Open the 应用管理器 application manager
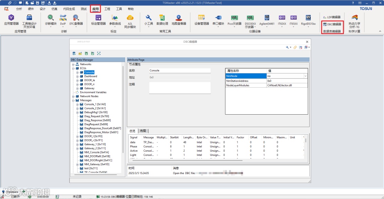Screen dimensions: 384x199 pos(11,20)
